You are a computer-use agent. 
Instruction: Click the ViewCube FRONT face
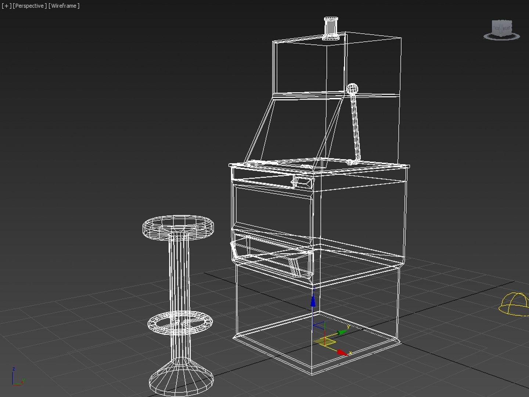497,28
